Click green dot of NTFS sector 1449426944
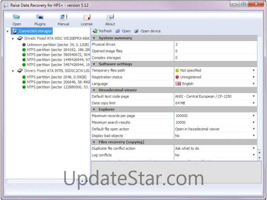The height and width of the screenshot is (200, 267). (24, 60)
